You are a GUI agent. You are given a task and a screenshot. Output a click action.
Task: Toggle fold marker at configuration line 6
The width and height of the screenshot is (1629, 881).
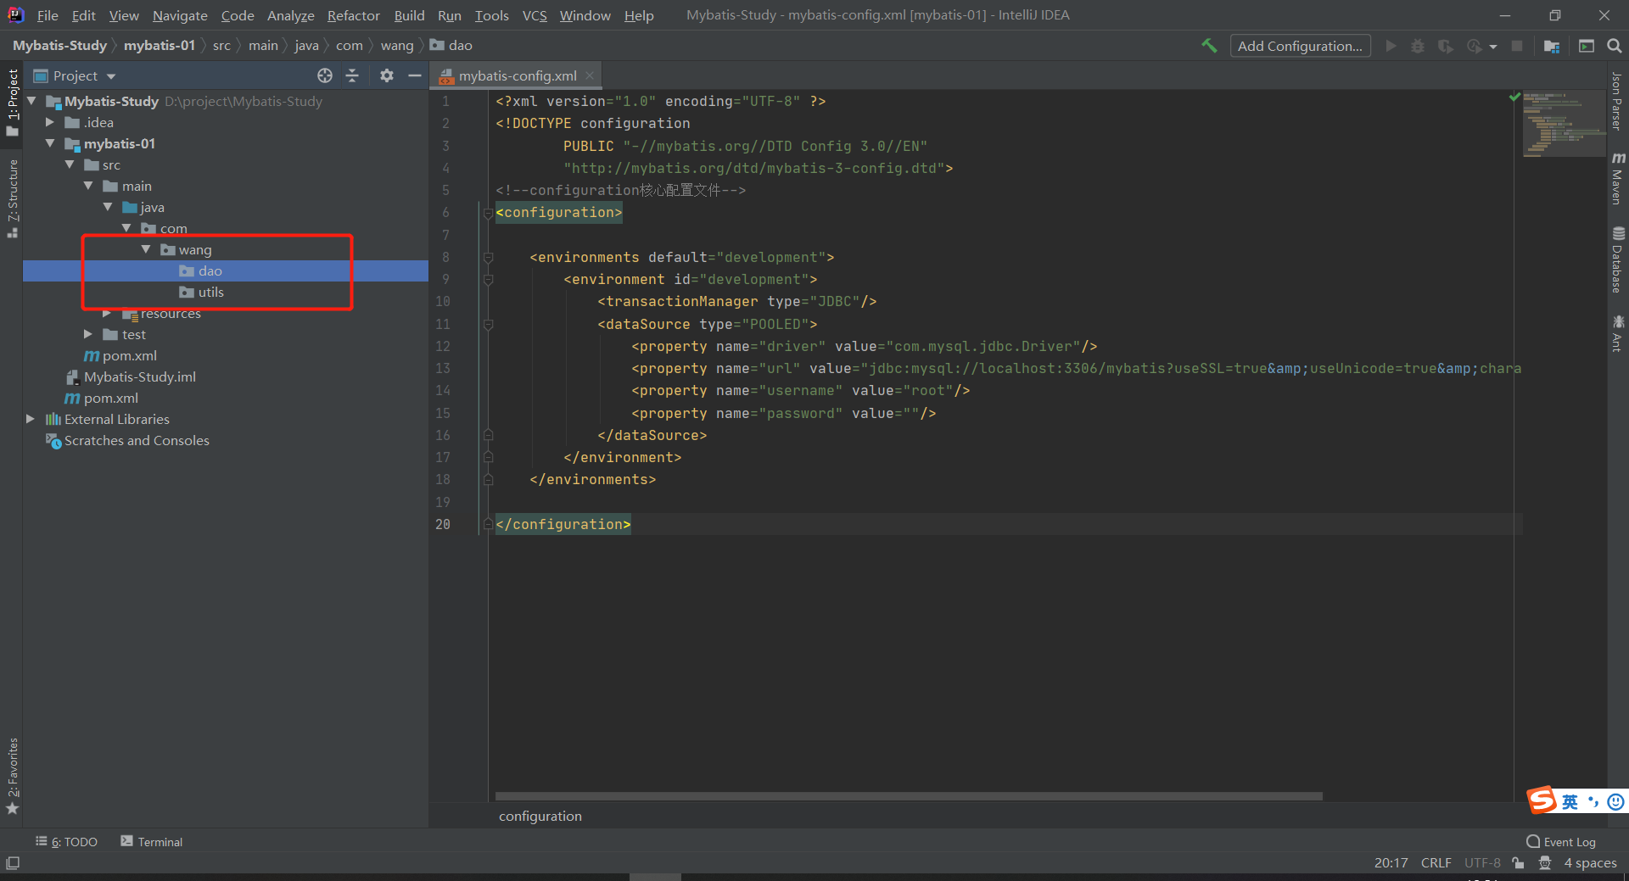pyautogui.click(x=488, y=213)
